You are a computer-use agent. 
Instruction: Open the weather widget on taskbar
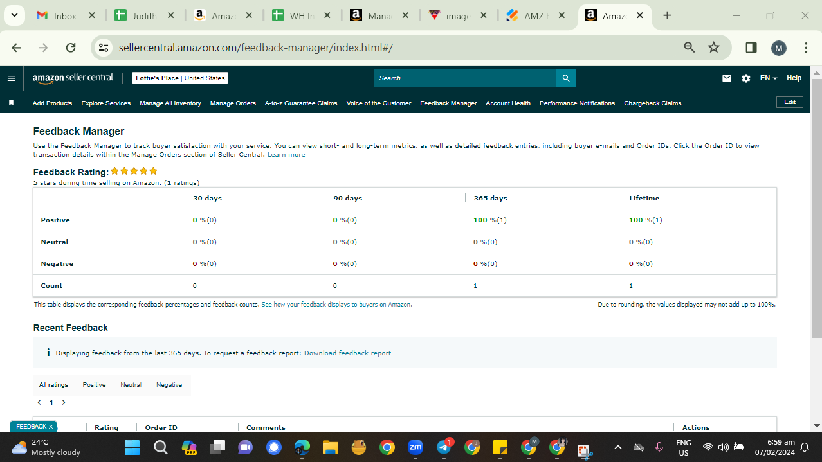click(46, 447)
